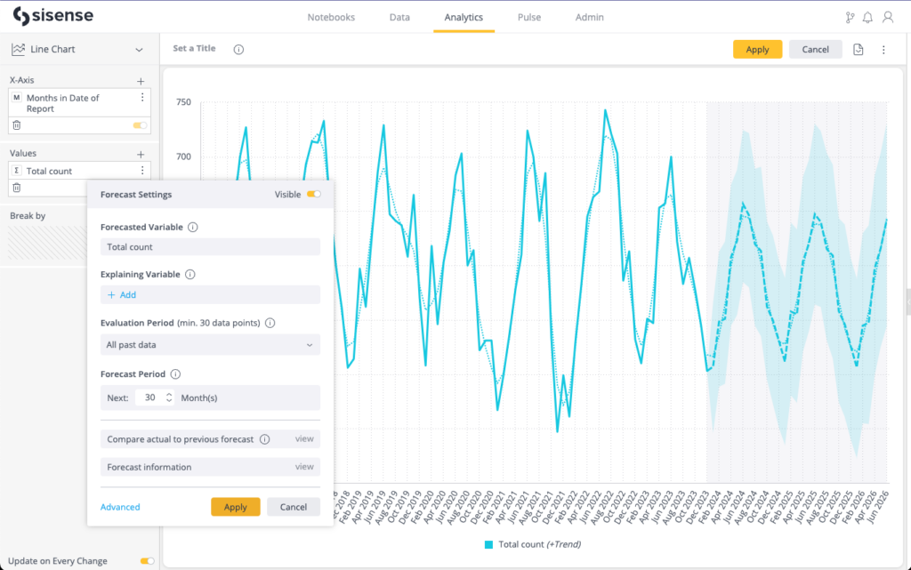Click the Total count (+Trend) legend label
Viewport: 911px width, 570px height.
pyautogui.click(x=540, y=544)
